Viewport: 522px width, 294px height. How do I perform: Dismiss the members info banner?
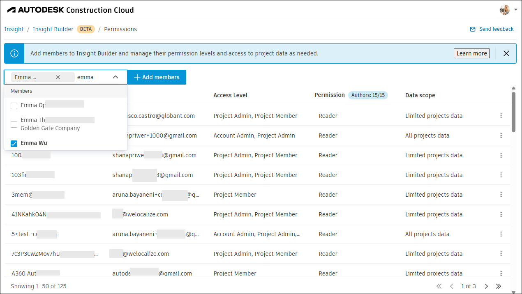506,53
